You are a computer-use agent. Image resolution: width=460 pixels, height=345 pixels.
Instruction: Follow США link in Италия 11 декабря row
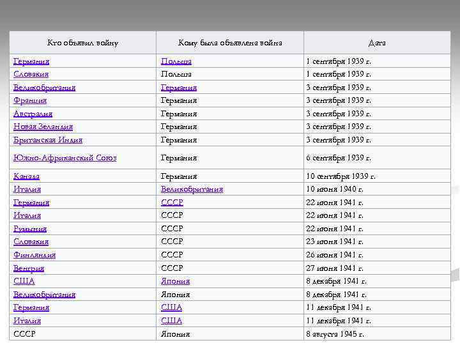tap(171, 321)
